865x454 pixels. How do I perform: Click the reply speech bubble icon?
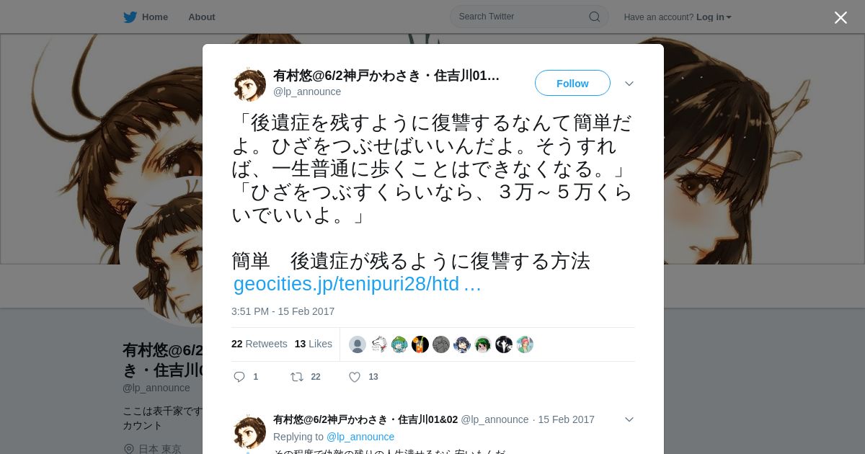coord(239,377)
